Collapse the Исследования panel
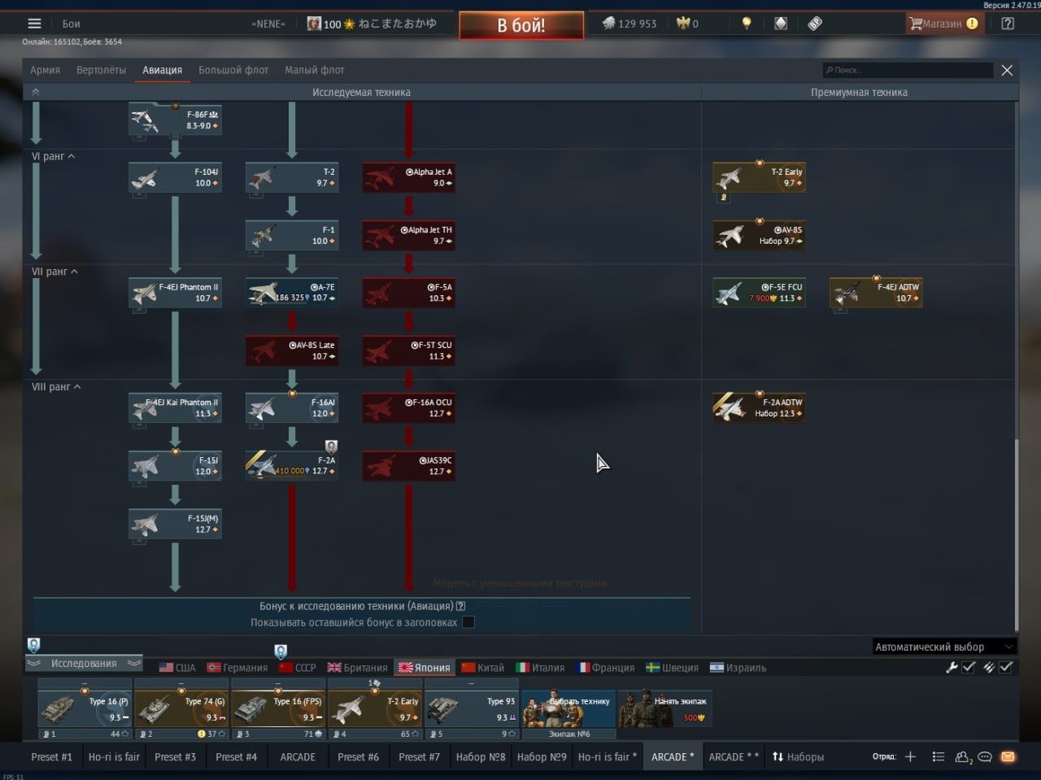 click(84, 664)
